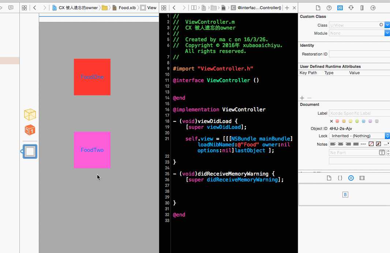Open the Food.xib breadcrumb item
The image size is (390, 253).
pyautogui.click(x=124, y=8)
